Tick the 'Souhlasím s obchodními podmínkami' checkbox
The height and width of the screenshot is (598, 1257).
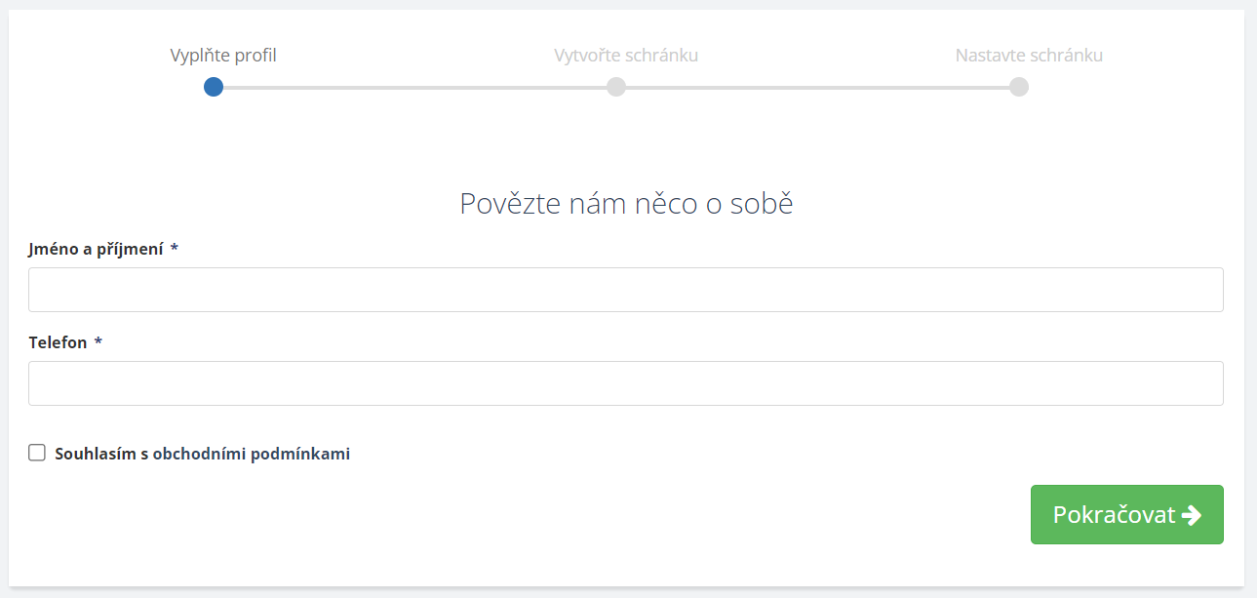37,453
